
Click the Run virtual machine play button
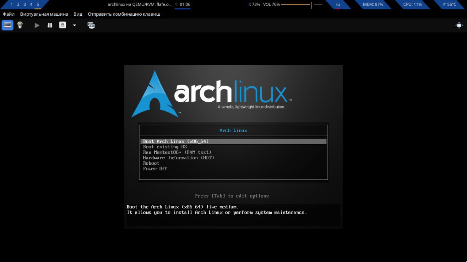[37, 25]
